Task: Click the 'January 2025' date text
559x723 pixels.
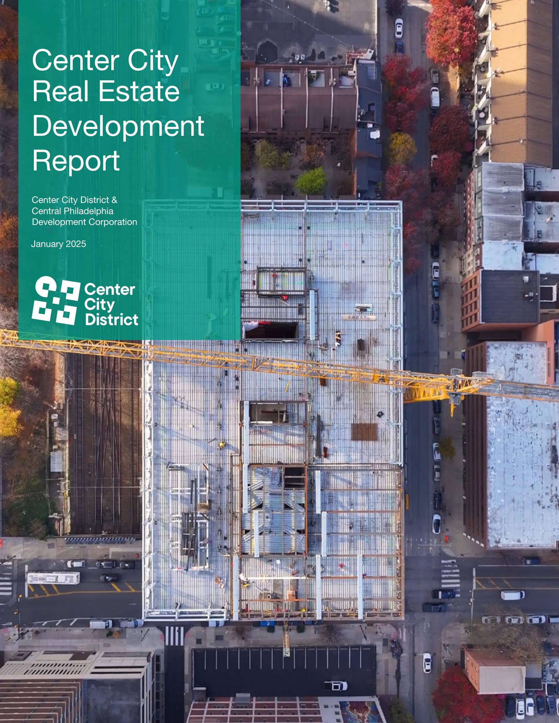Action: 59,244
